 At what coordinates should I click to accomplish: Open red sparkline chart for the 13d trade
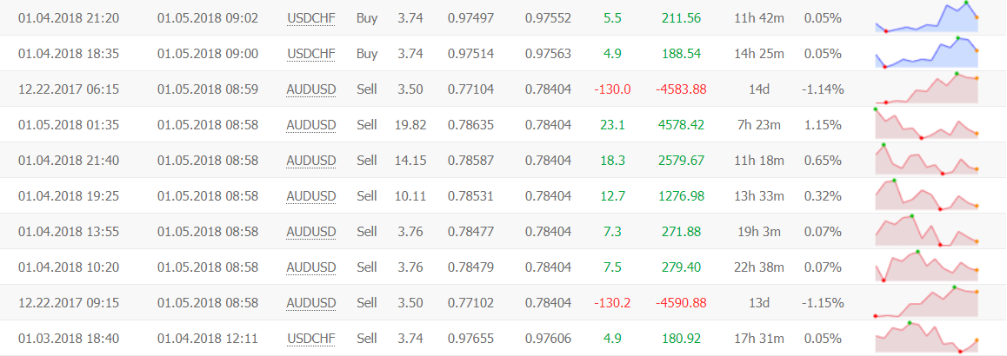click(926, 302)
